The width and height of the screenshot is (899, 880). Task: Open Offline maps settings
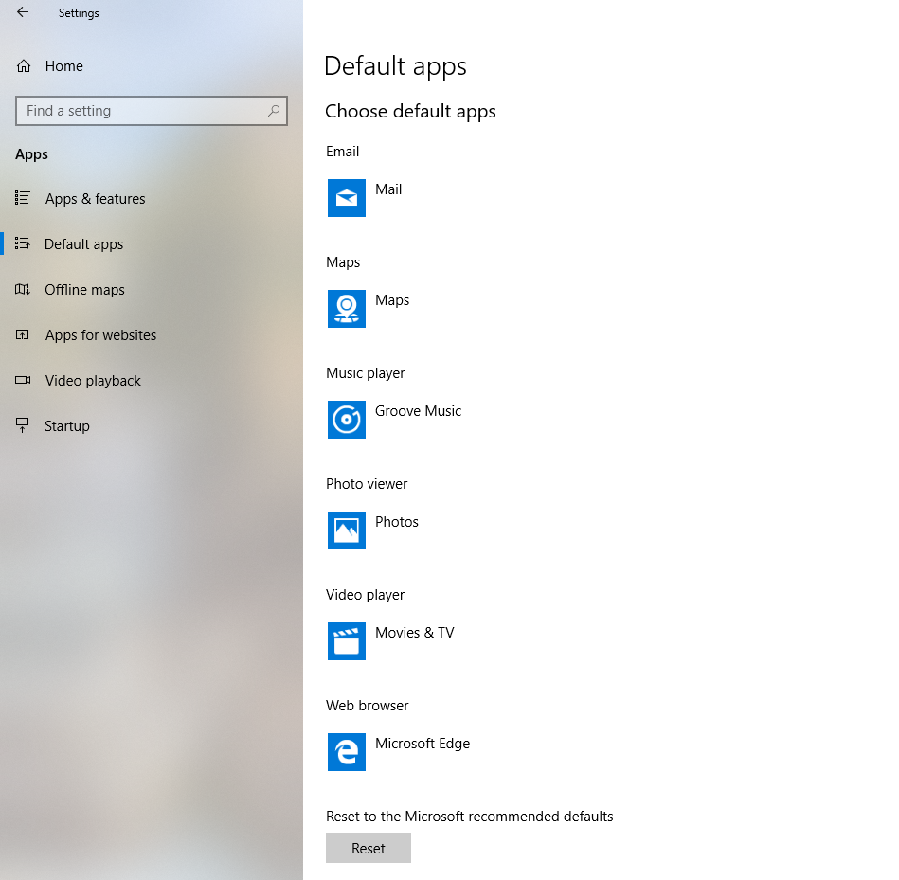[x=152, y=290]
